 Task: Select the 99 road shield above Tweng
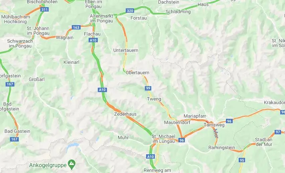[148, 88]
